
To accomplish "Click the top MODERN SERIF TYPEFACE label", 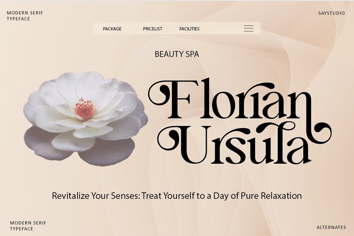I will (x=25, y=16).
